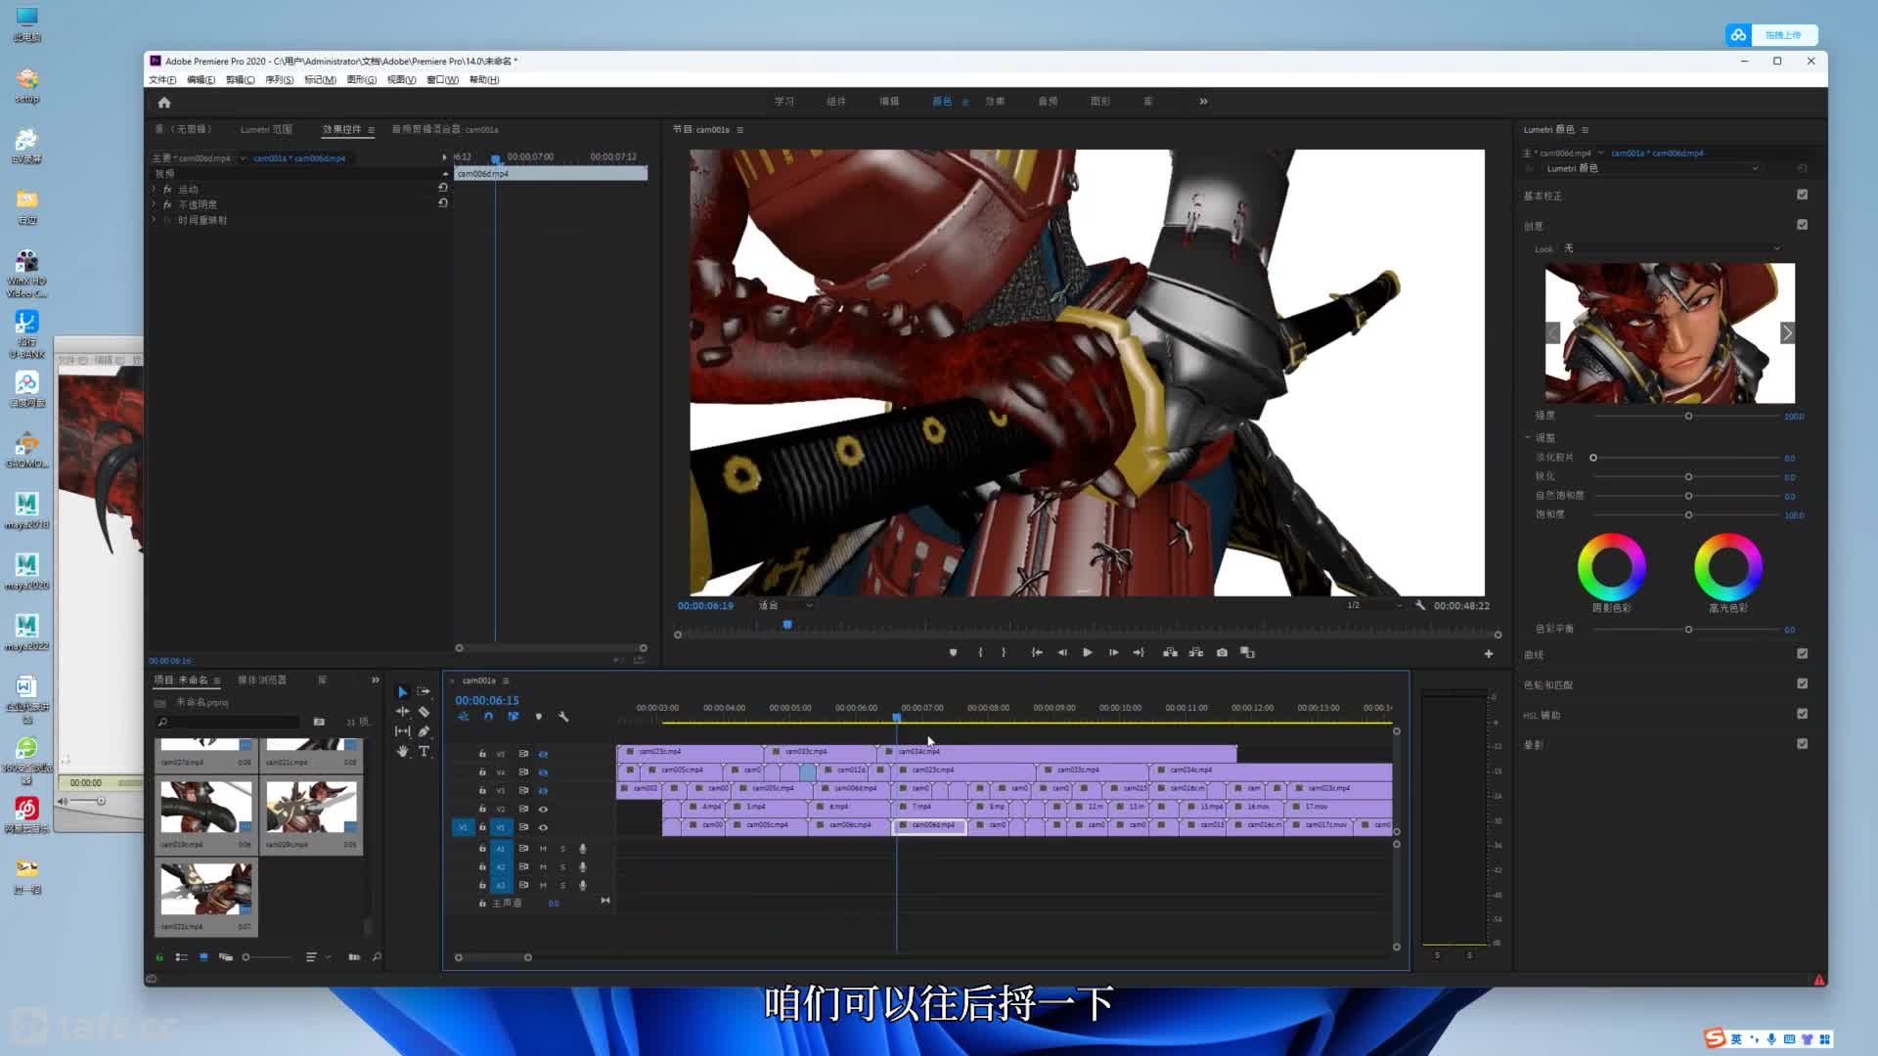Select the Type tool

coord(424,752)
